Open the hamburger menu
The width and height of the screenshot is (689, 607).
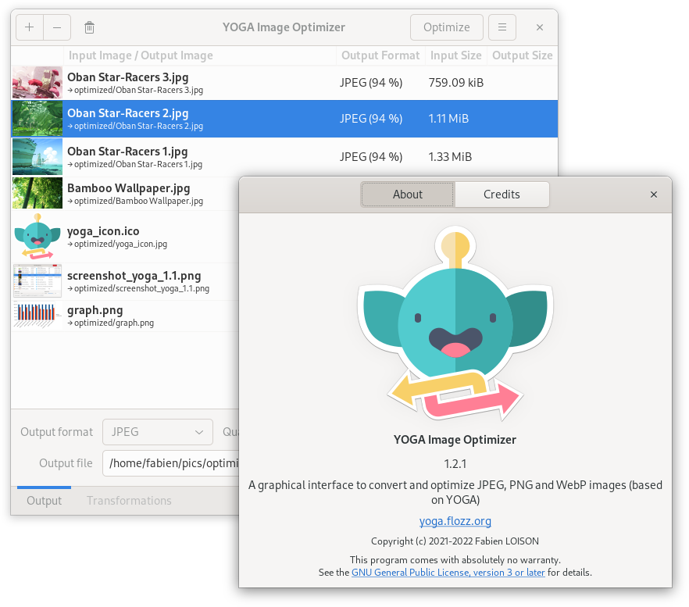[502, 27]
